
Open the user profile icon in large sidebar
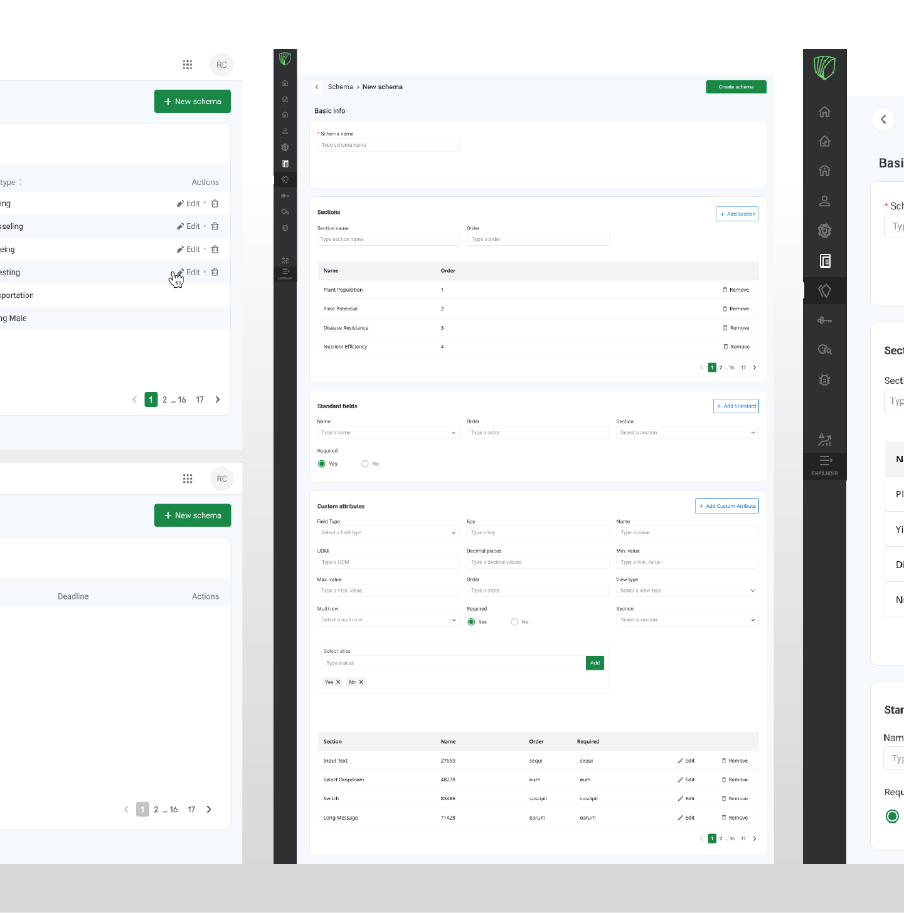(x=824, y=201)
